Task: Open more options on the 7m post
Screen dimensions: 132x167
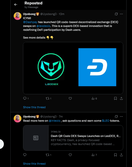Action: [x=121, y=117]
